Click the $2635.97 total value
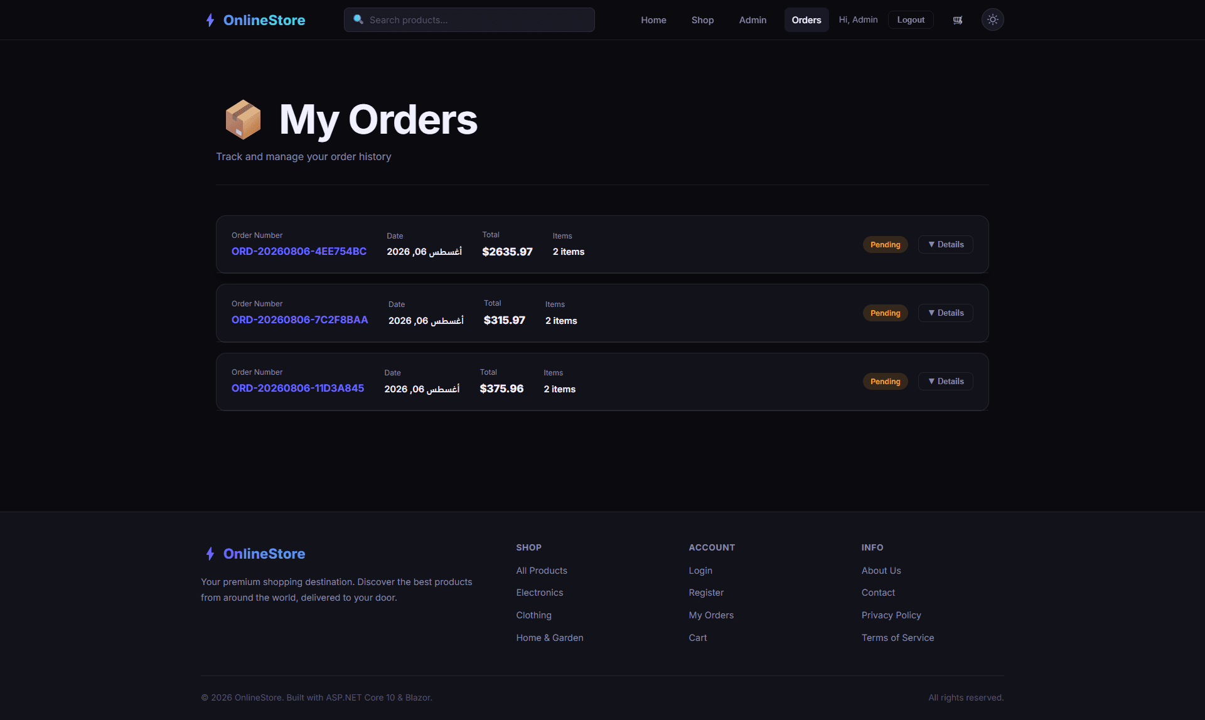Image resolution: width=1205 pixels, height=720 pixels. (x=507, y=252)
